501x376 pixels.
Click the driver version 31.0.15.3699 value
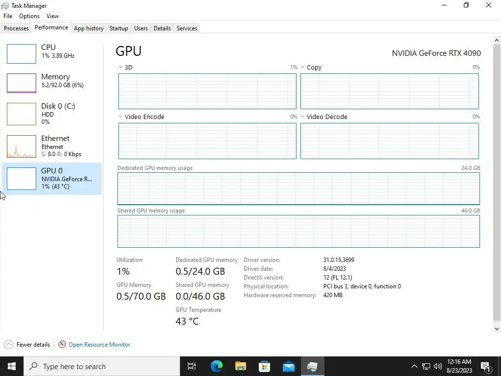click(x=339, y=260)
